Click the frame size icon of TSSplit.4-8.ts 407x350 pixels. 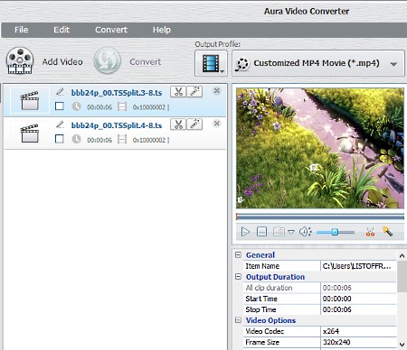(x=122, y=139)
